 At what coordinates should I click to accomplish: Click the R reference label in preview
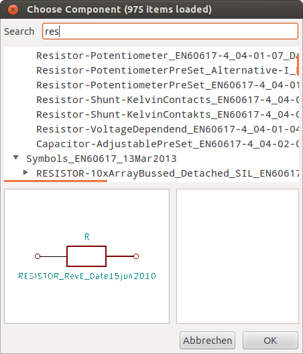[87, 237]
